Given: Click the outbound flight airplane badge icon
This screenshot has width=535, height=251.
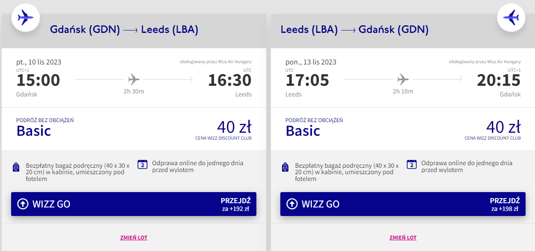Looking at the screenshot, I should [25, 18].
